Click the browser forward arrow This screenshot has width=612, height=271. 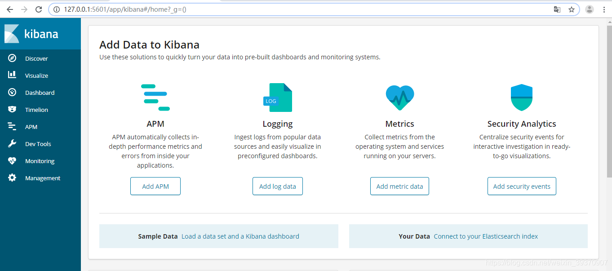[24, 9]
